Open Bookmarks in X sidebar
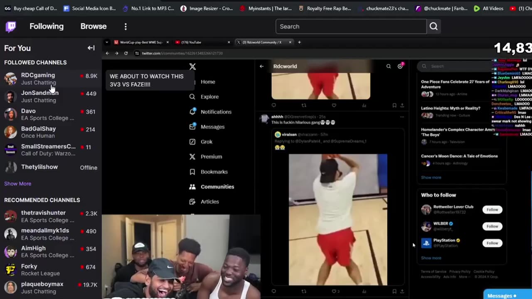This screenshot has height=299, width=532. click(x=209, y=172)
